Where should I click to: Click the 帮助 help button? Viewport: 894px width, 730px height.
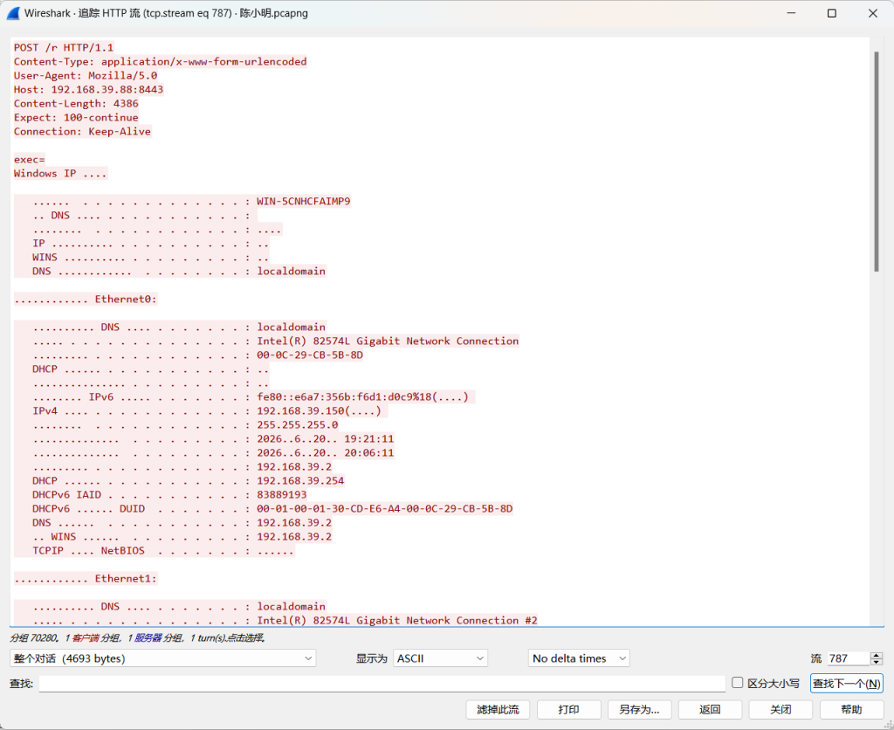pyautogui.click(x=851, y=709)
